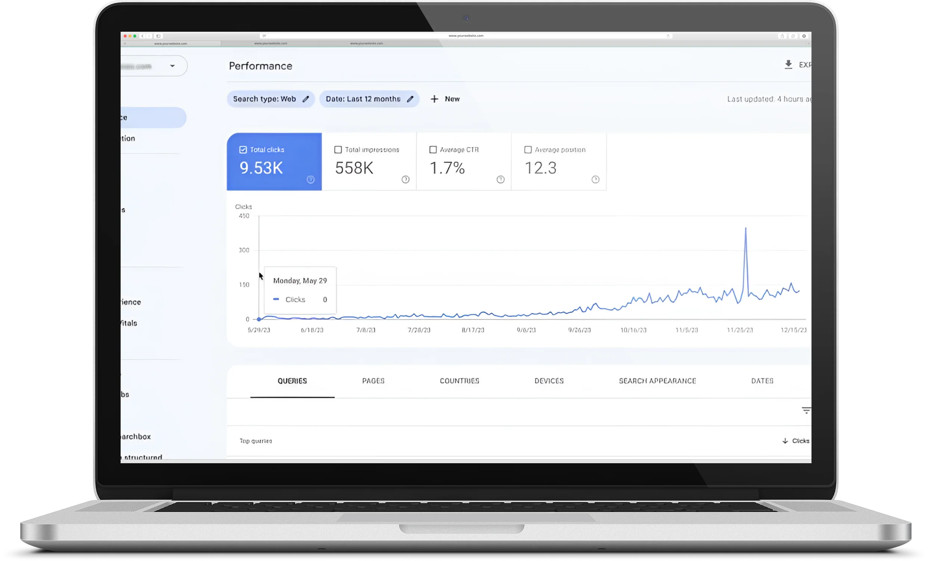Viewport: 928px width, 561px height.
Task: Click the New filter button
Action: coord(445,99)
